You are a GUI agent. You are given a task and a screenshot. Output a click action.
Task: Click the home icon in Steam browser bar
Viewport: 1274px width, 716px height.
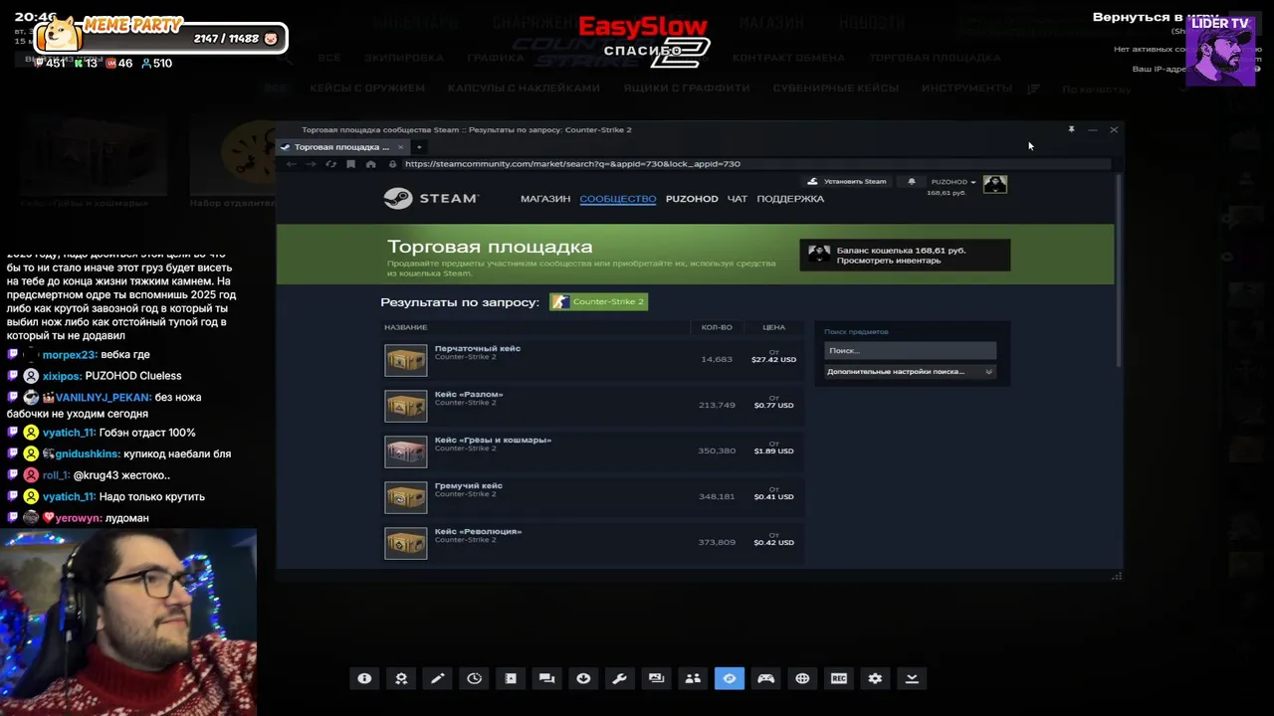(x=370, y=164)
